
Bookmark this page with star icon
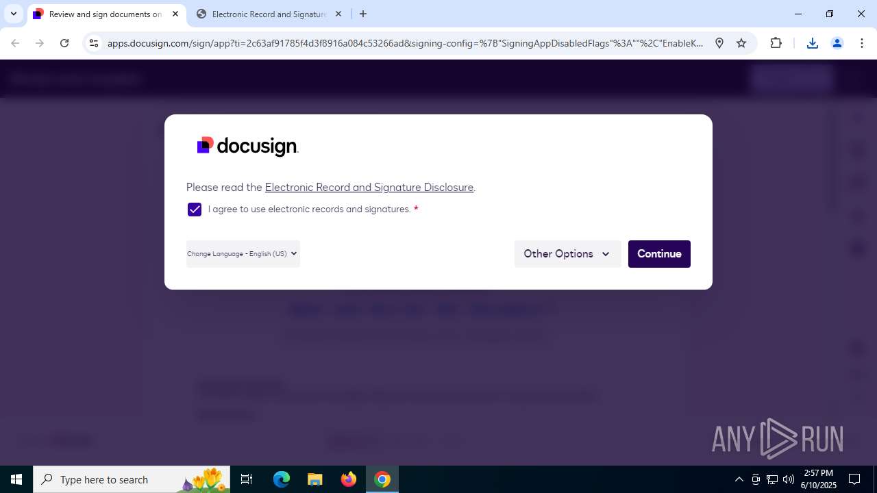[x=741, y=43]
